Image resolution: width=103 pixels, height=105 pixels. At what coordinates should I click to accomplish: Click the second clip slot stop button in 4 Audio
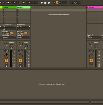coord(18,13)
